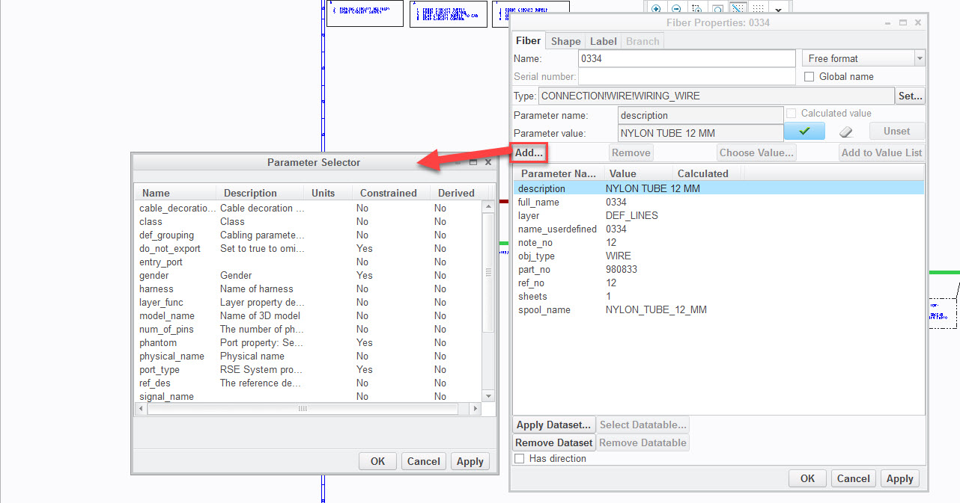960x503 pixels.
Task: Select the note_no parameter row
Action: point(719,242)
